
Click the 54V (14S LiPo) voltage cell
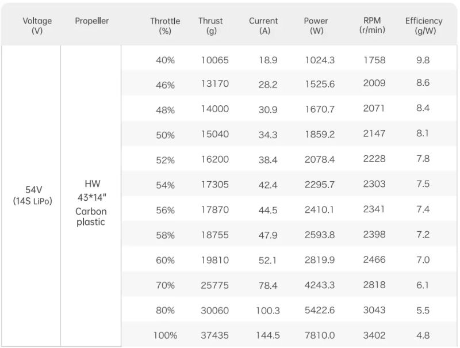(x=33, y=196)
